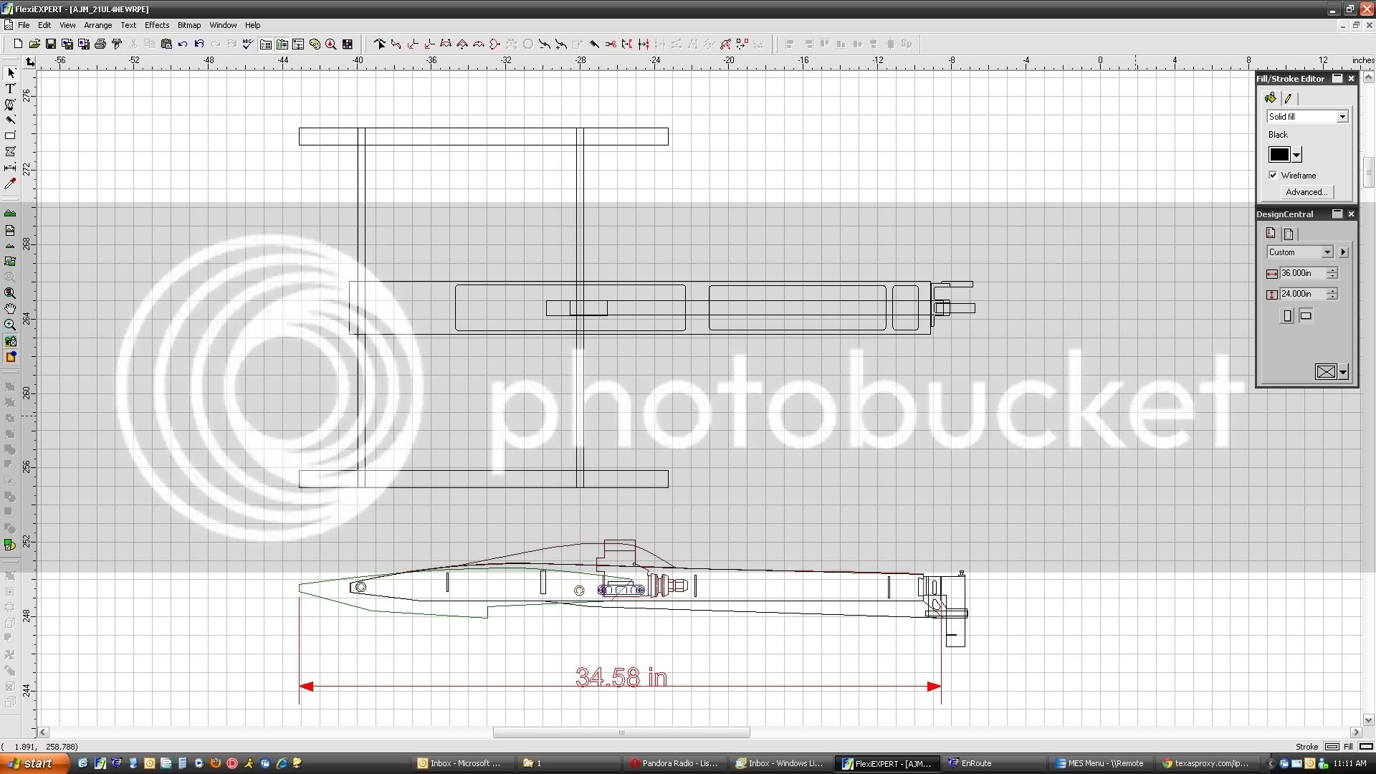Open the flyout arrow next to Custom

[x=1343, y=252]
